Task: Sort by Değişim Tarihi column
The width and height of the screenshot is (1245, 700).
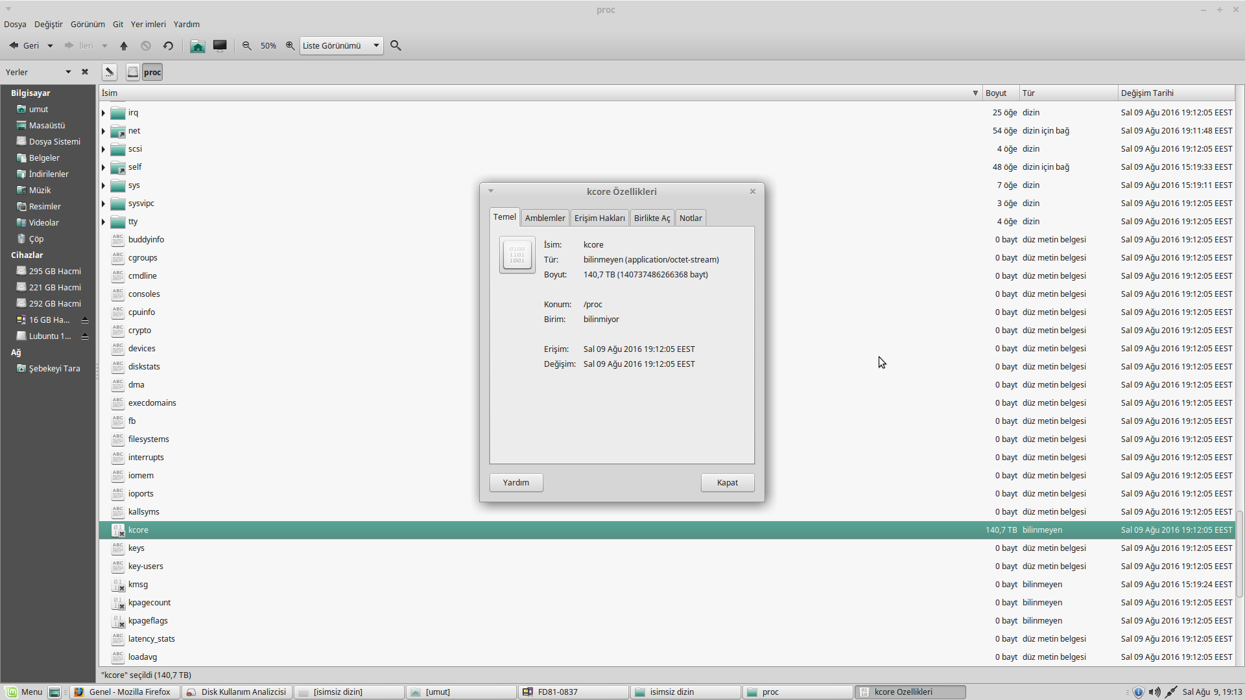Action: pos(1176,93)
